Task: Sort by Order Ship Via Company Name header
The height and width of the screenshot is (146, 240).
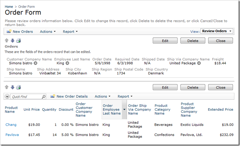Action: pyautogui.click(x=140, y=109)
